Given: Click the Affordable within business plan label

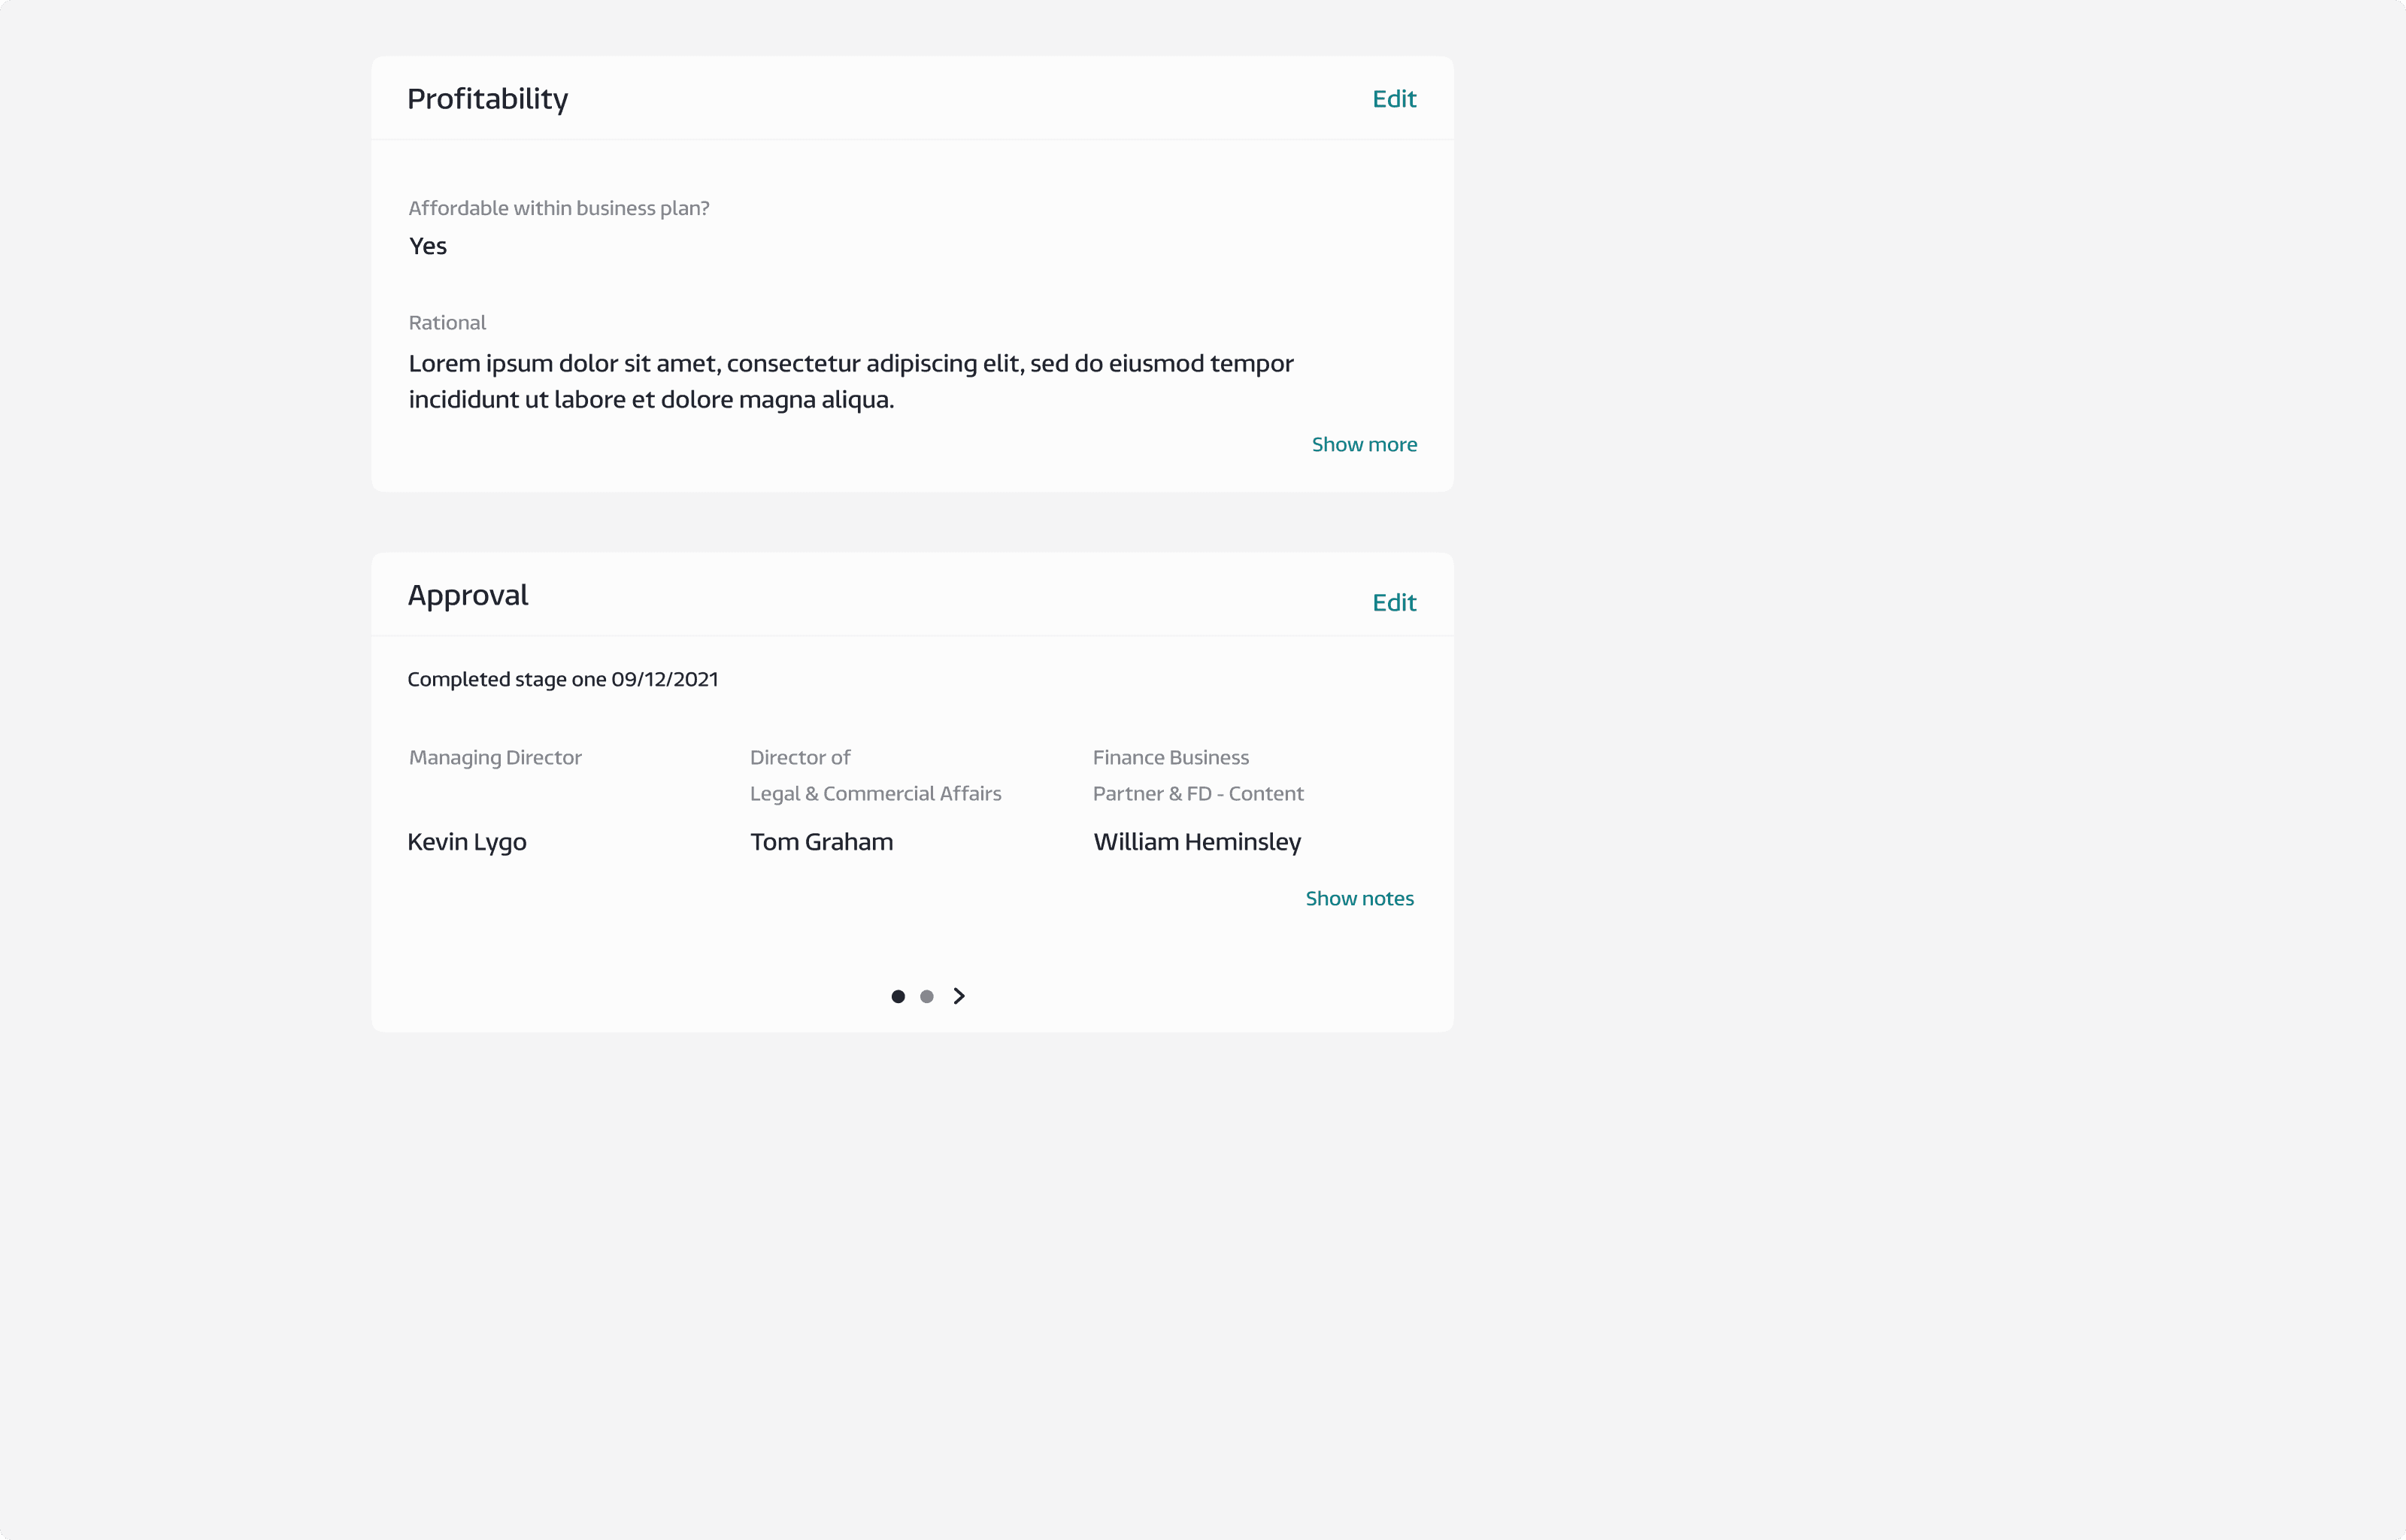Looking at the screenshot, I should pyautogui.click(x=558, y=208).
